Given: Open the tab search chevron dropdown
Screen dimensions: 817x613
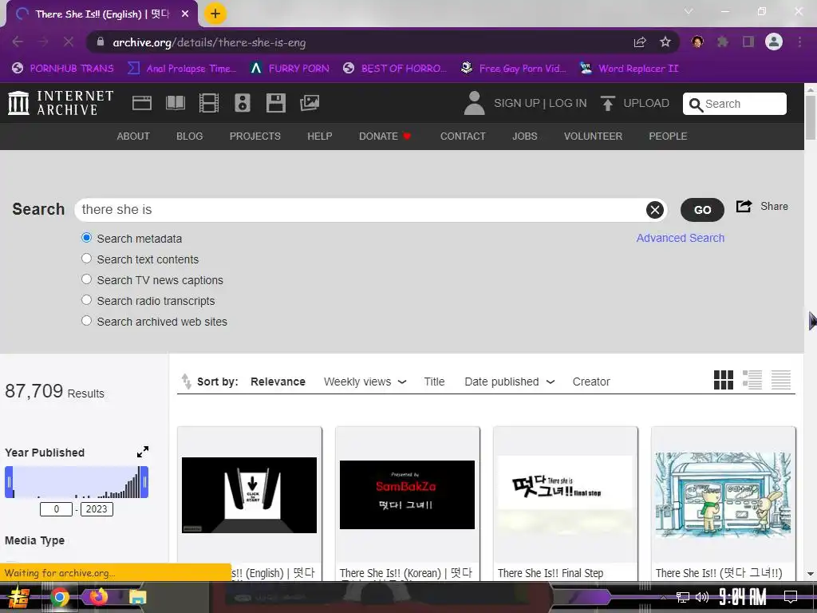Looking at the screenshot, I should pyautogui.click(x=689, y=11).
